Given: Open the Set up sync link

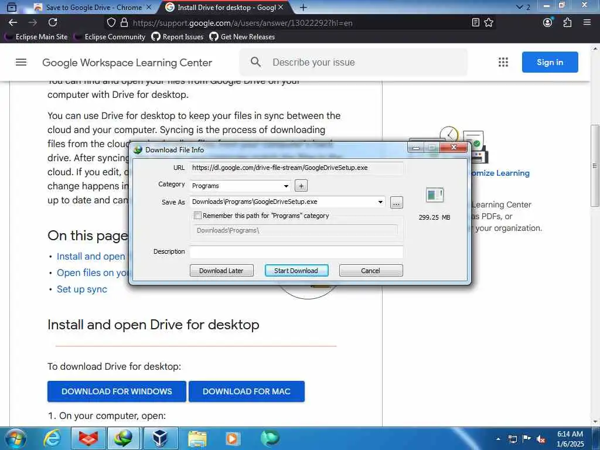Looking at the screenshot, I should 82,289.
